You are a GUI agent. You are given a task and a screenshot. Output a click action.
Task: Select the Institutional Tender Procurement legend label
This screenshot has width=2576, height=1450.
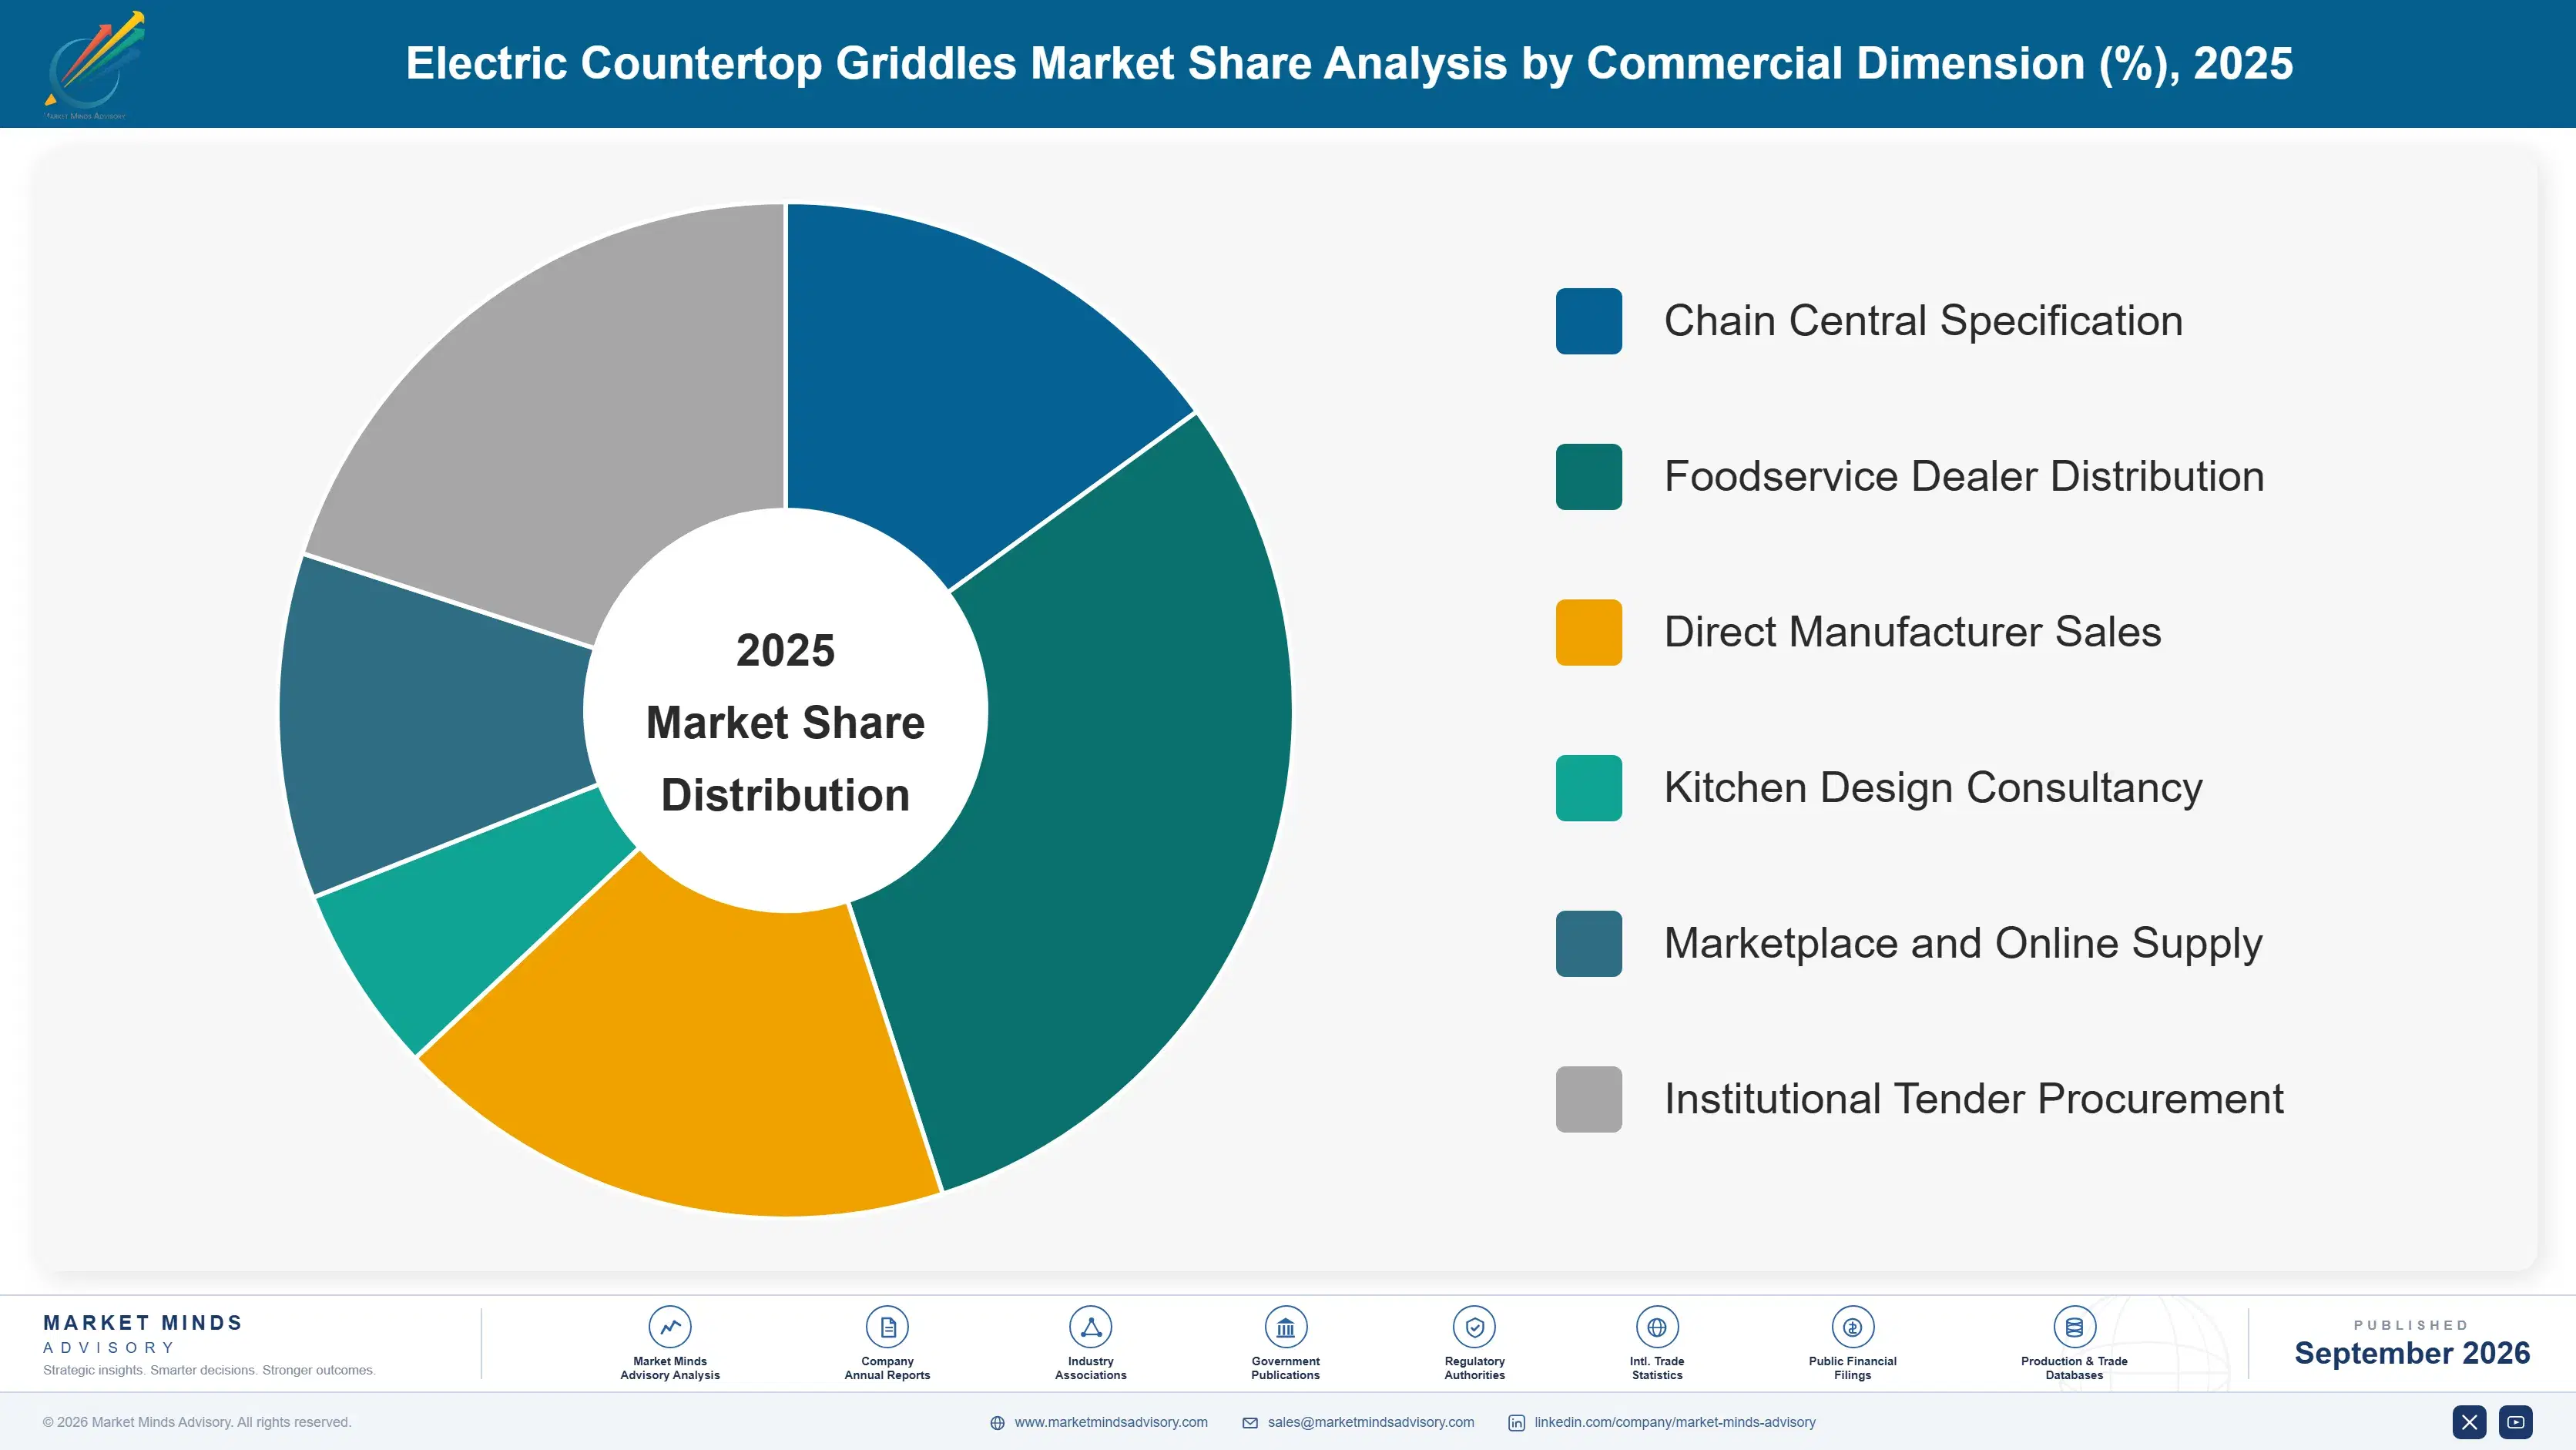click(x=1973, y=1099)
